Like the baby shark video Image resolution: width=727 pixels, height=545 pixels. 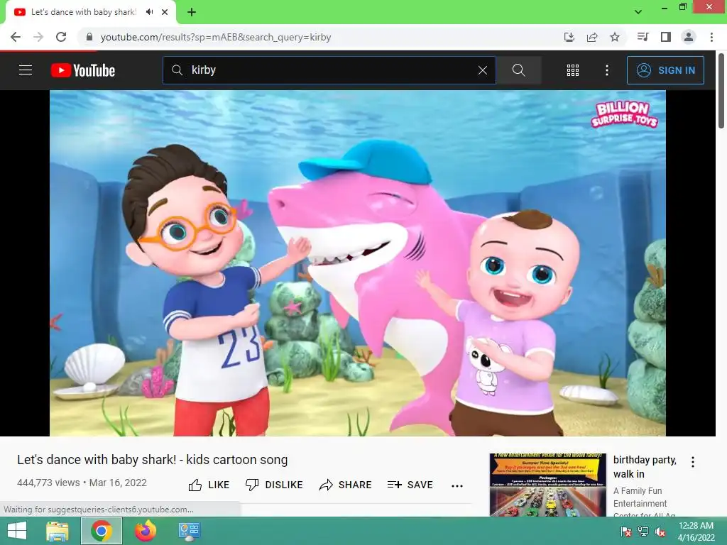(x=209, y=485)
